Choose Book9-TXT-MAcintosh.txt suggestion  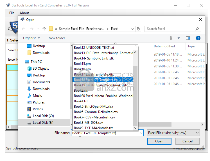[103, 128]
